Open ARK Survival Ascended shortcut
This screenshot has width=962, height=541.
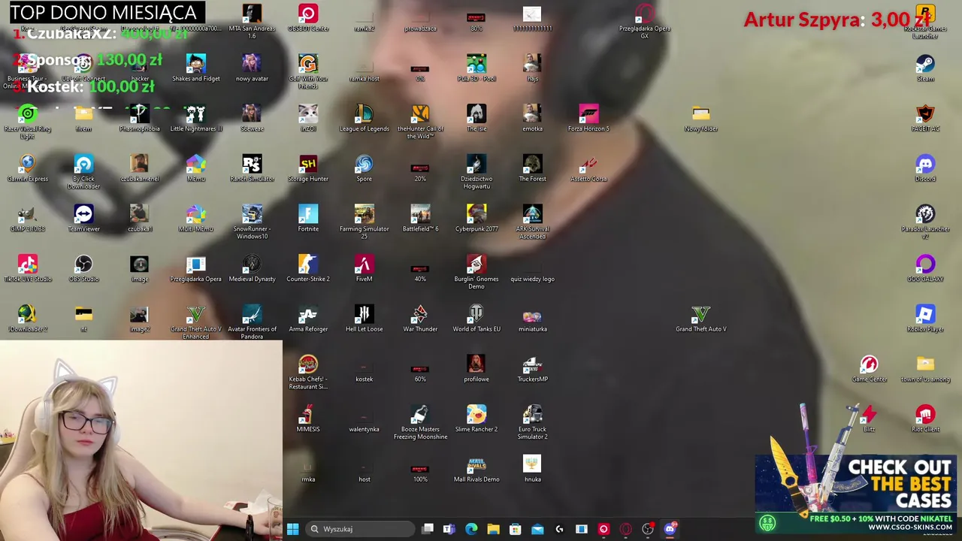tap(532, 222)
